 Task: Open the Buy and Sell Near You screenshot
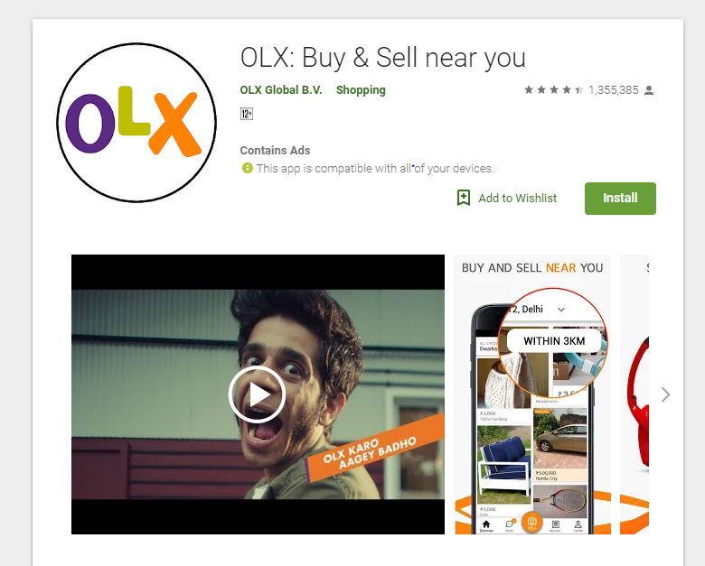point(532,394)
